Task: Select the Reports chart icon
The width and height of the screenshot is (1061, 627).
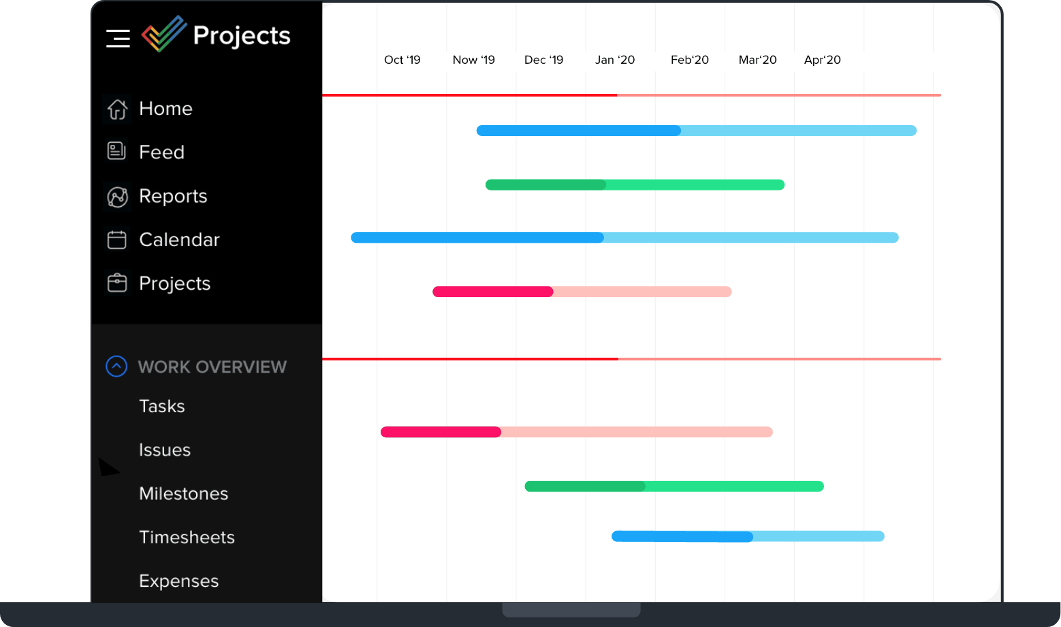Action: (x=117, y=197)
